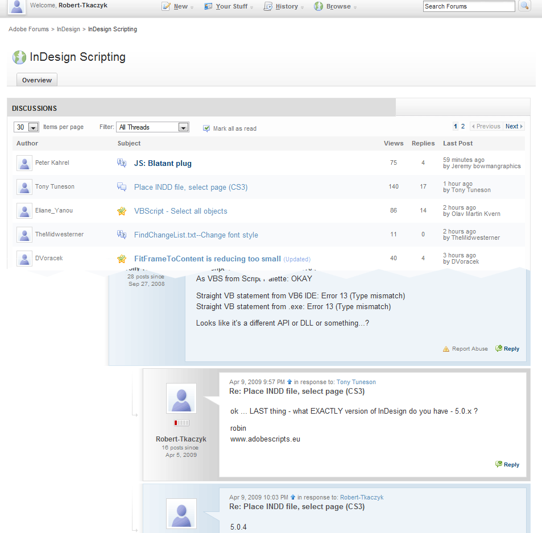This screenshot has width=542, height=533.
Task: Click the page 1 link
Action: pyautogui.click(x=456, y=126)
